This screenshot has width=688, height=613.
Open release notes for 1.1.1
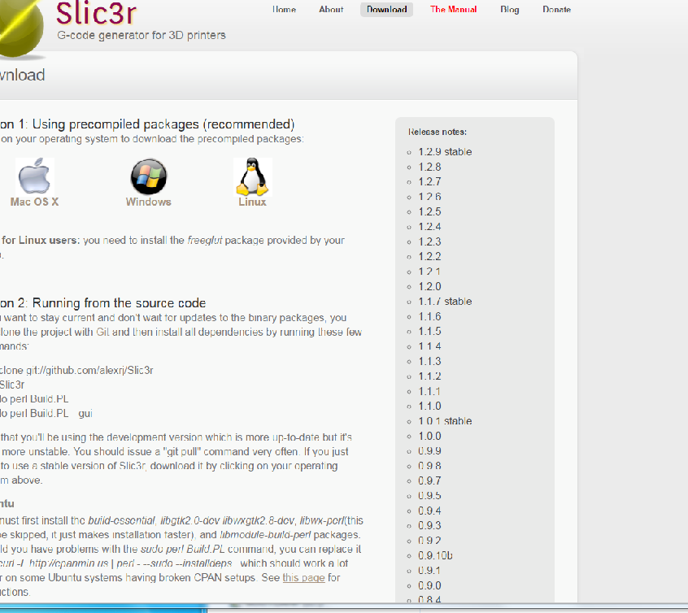[429, 391]
